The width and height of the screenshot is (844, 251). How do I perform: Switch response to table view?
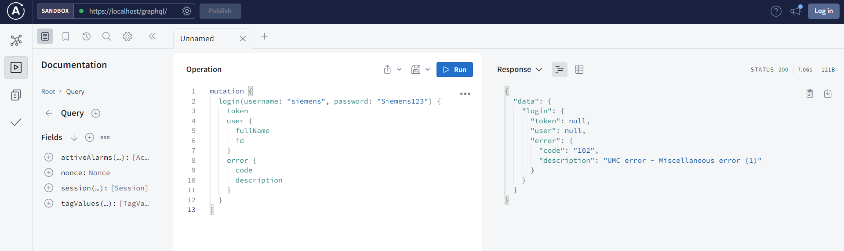point(579,69)
